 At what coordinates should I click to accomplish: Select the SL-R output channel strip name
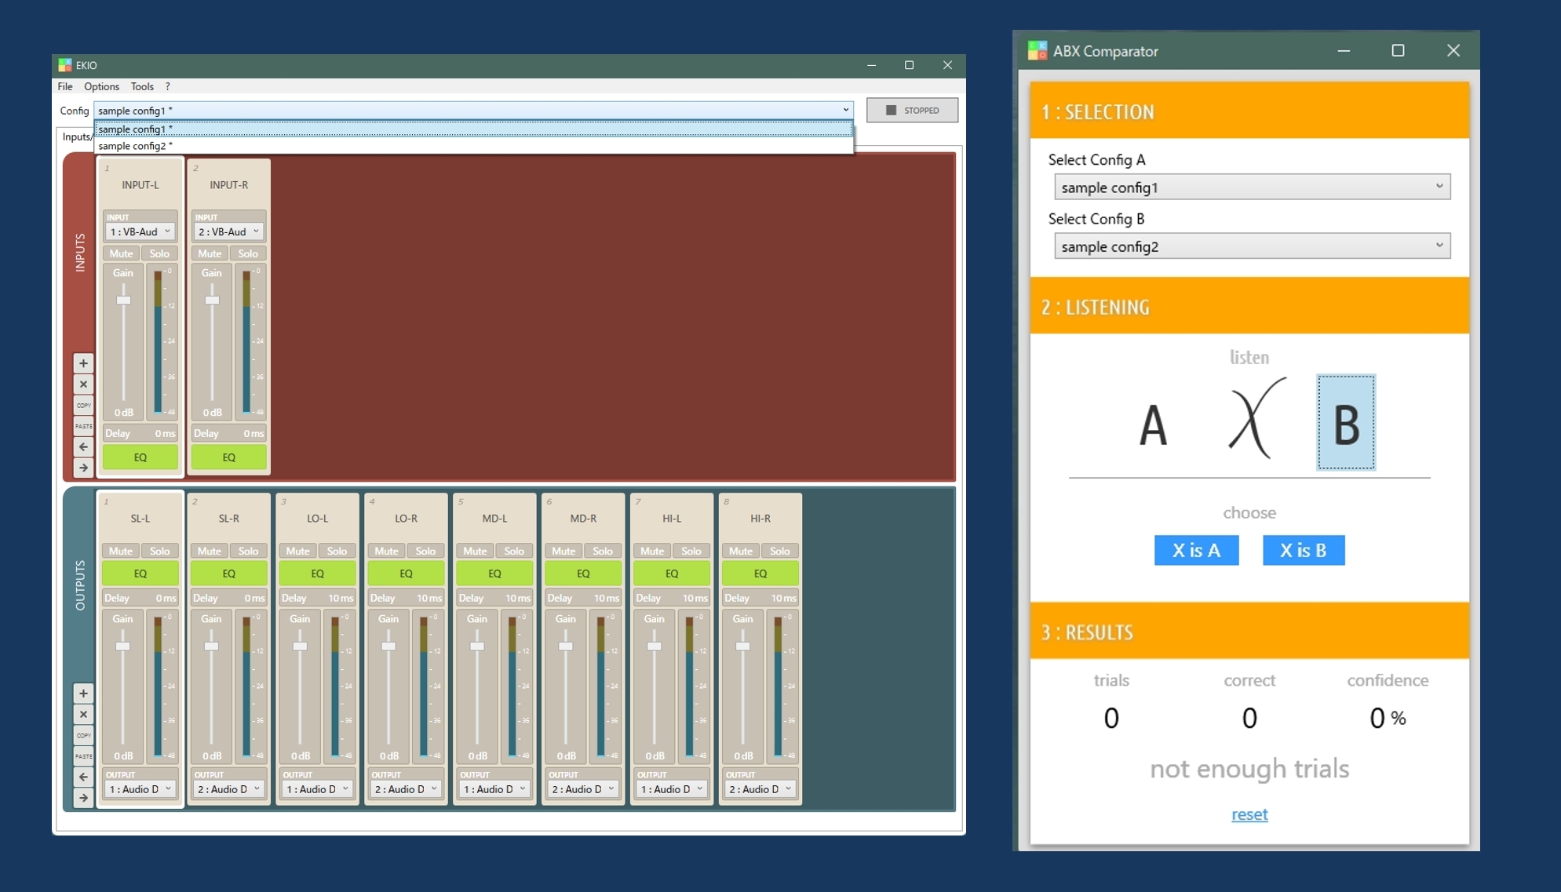click(228, 519)
